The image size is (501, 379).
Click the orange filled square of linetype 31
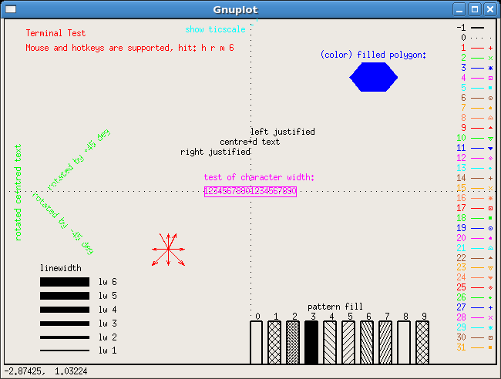point(490,347)
